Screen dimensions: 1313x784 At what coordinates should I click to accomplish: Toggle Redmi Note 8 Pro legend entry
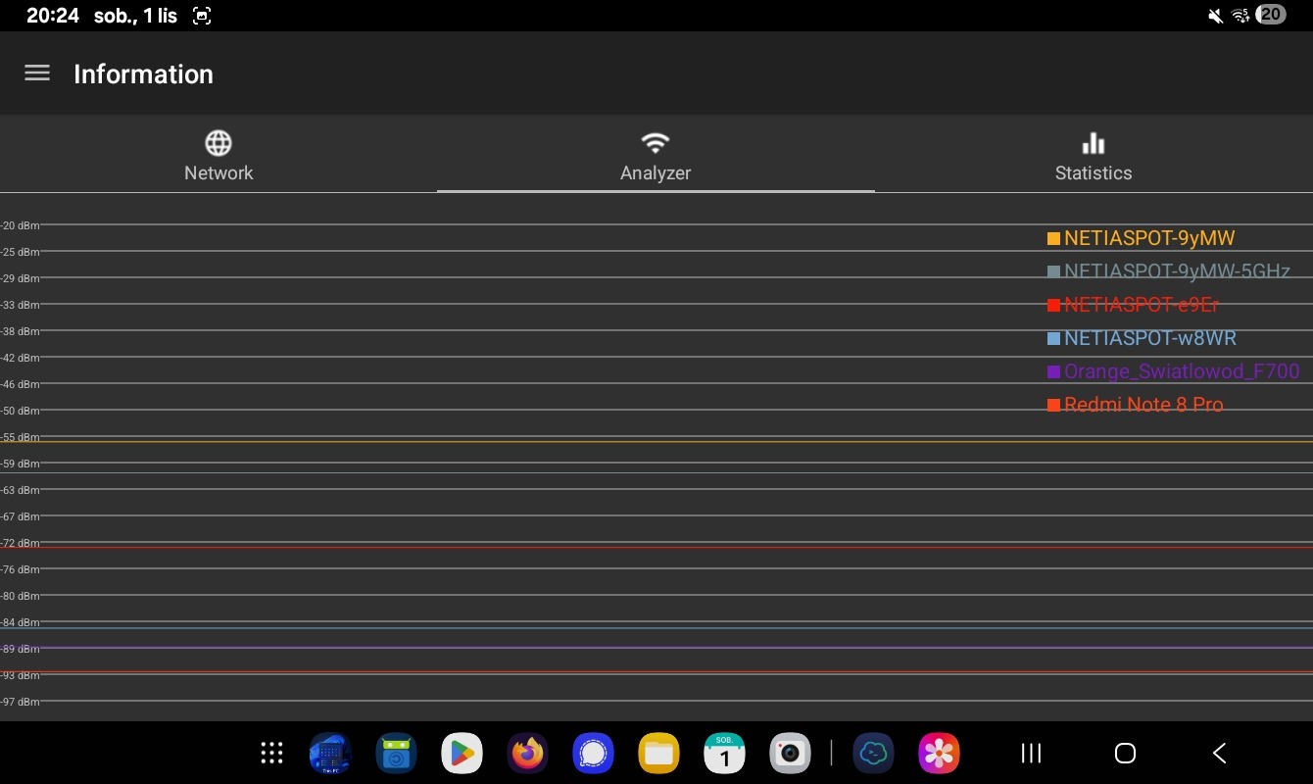(1143, 405)
